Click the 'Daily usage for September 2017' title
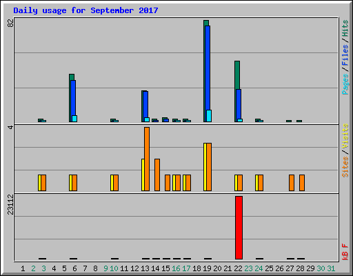Image resolution: width=353 pixels, height=276 pixels. pos(85,10)
